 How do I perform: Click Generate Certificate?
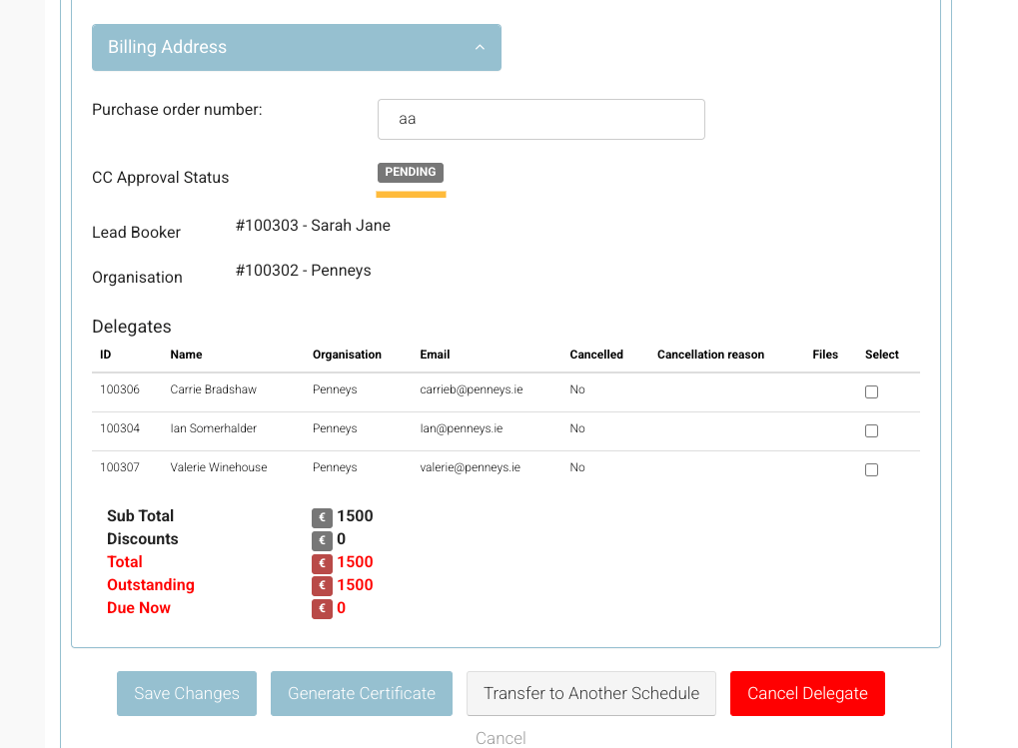(x=361, y=693)
